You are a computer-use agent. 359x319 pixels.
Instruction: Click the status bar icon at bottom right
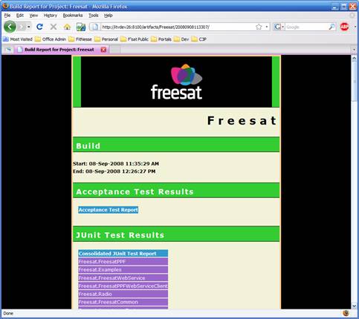click(x=346, y=313)
